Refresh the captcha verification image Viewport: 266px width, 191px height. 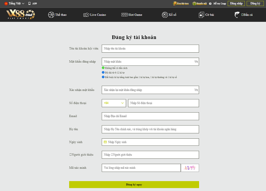click(x=190, y=168)
